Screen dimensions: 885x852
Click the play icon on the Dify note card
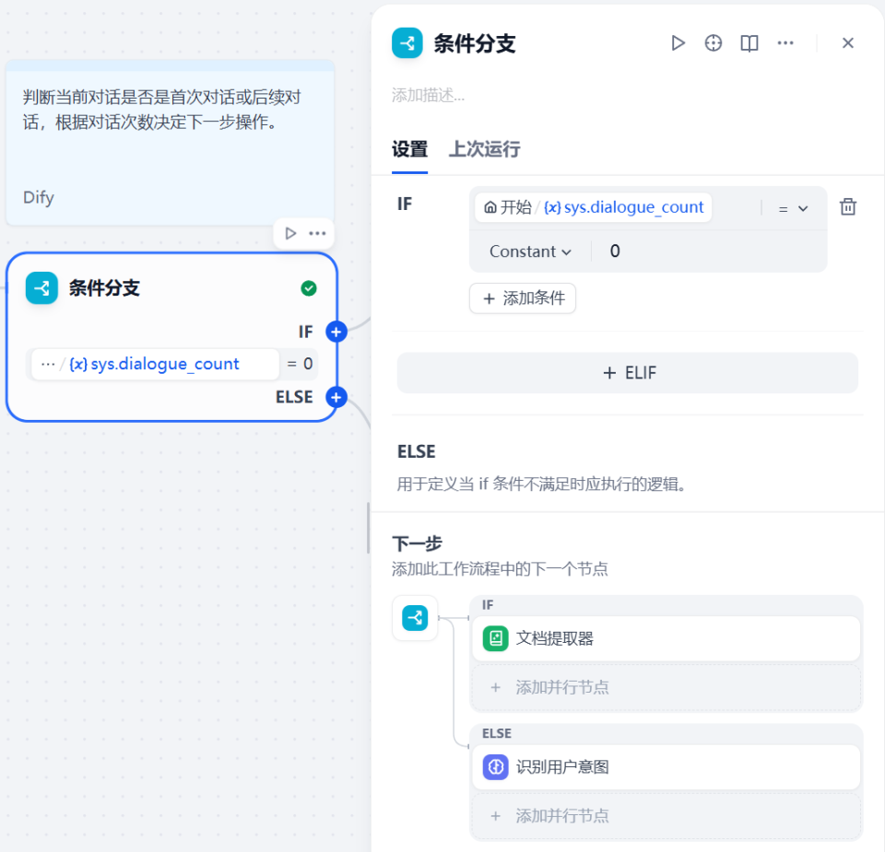(289, 232)
